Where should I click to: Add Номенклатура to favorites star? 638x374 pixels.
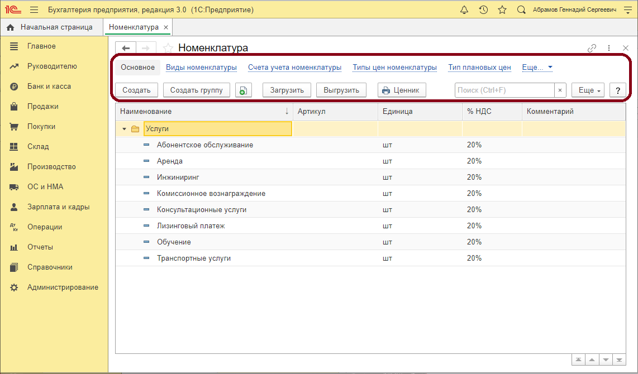tap(167, 48)
